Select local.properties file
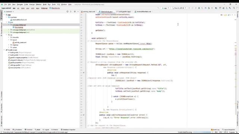The height and width of the screenshot is (134, 239). point(19,68)
